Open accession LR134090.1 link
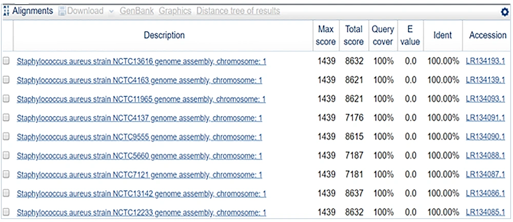 tap(485, 137)
